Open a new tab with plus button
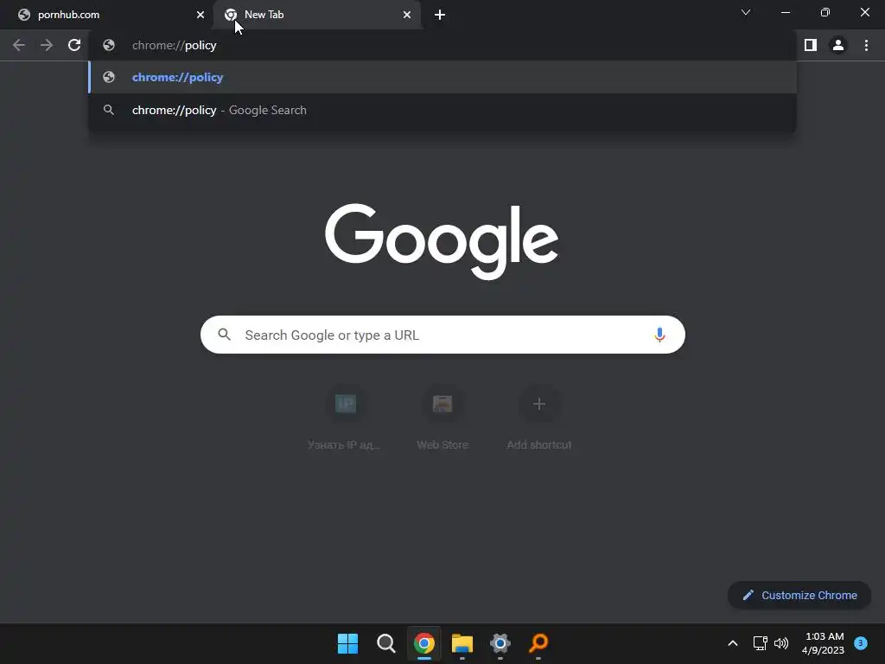This screenshot has height=664, width=885. pos(440,15)
